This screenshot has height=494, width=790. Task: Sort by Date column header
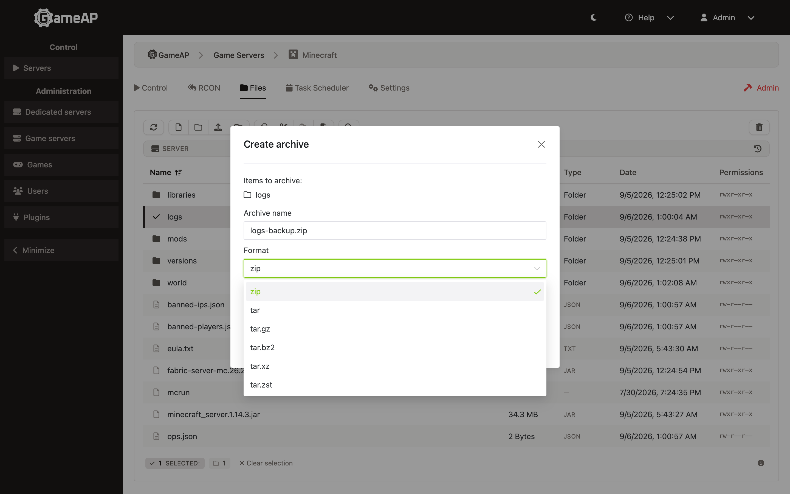point(628,173)
